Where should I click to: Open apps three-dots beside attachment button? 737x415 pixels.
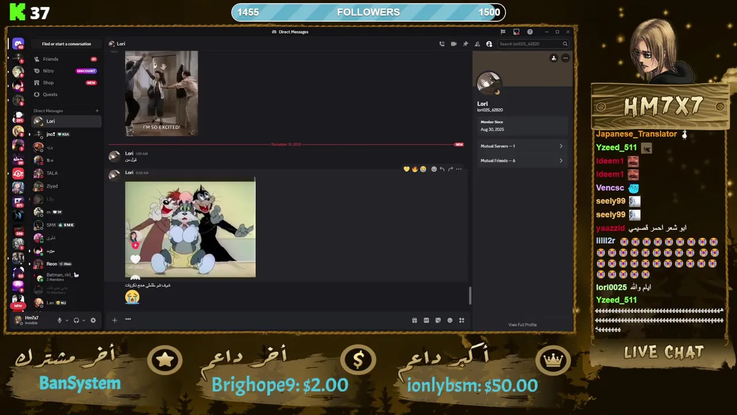click(128, 319)
